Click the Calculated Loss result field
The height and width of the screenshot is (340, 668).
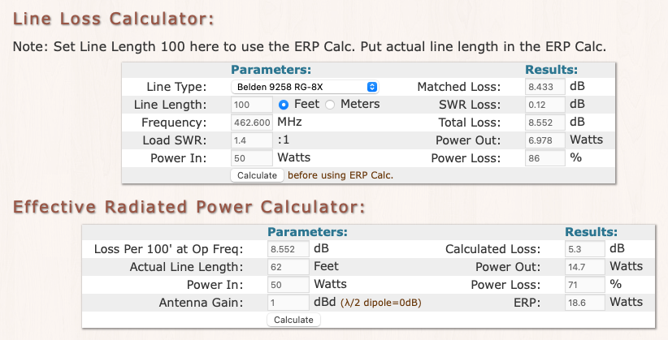[x=583, y=249]
